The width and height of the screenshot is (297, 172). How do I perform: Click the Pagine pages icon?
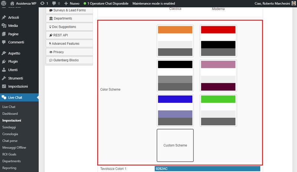pos(4,34)
